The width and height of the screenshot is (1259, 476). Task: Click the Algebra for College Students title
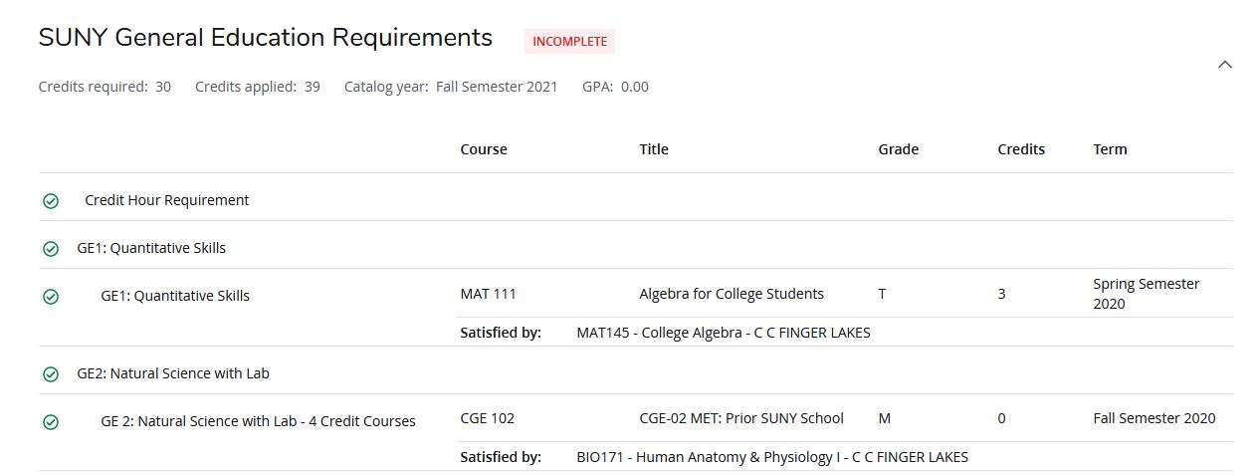pos(732,294)
